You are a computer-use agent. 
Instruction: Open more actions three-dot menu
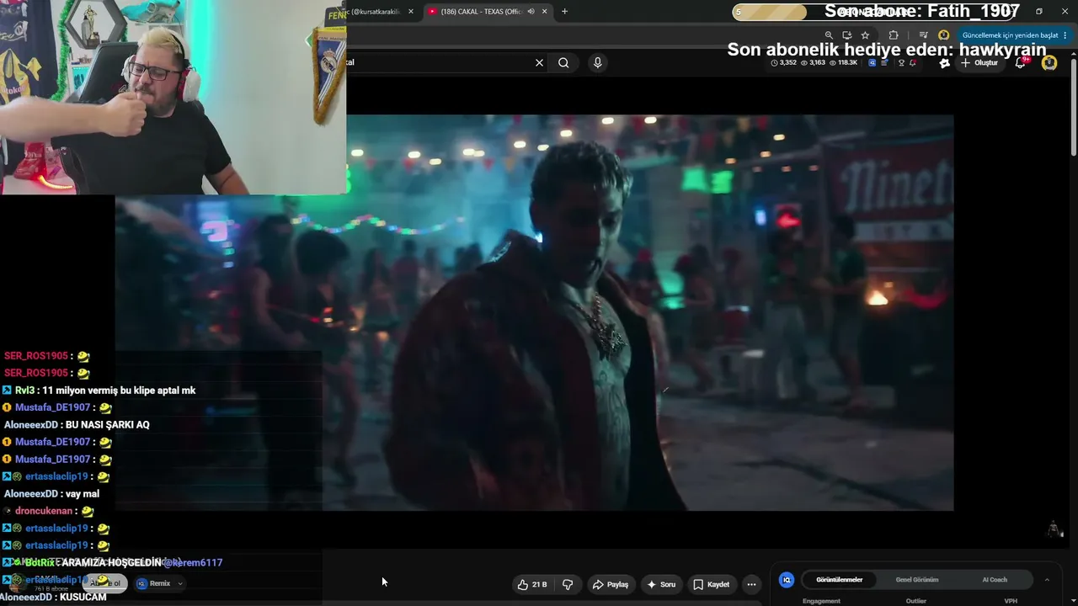point(751,584)
